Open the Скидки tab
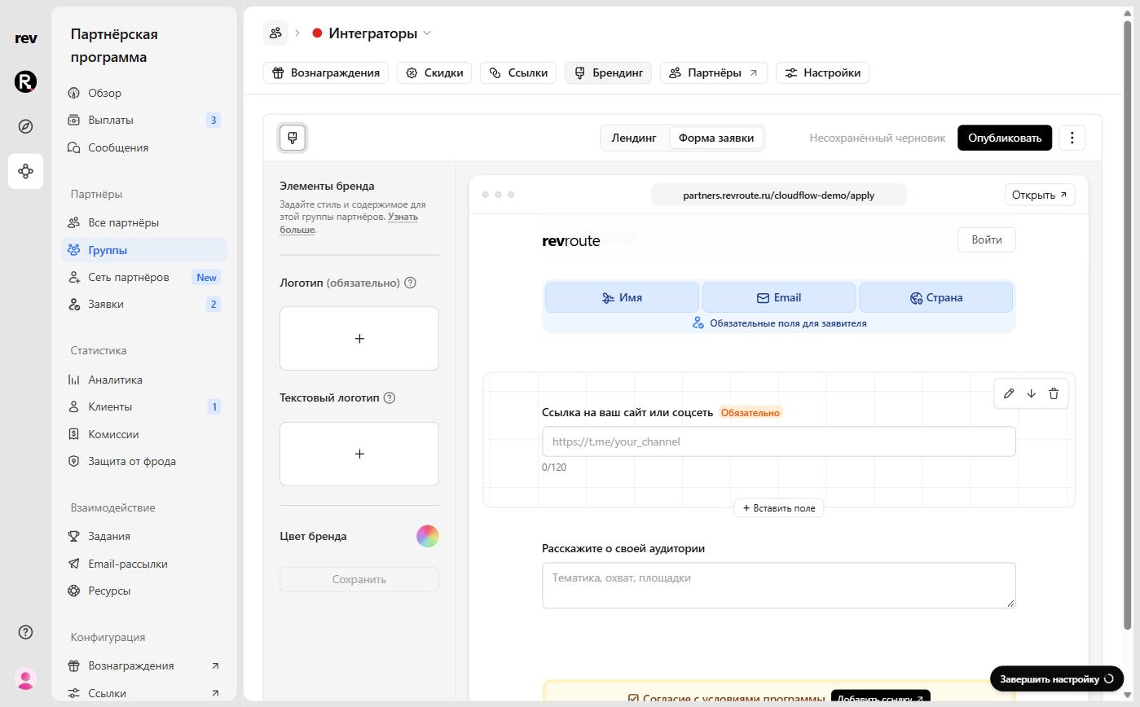 434,72
